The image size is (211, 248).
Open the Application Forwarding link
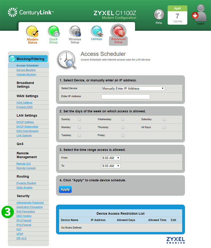coord(30,207)
